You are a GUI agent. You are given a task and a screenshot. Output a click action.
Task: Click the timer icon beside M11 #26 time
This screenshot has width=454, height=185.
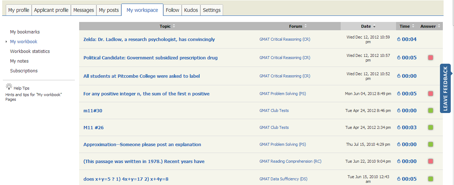pyautogui.click(x=399, y=127)
